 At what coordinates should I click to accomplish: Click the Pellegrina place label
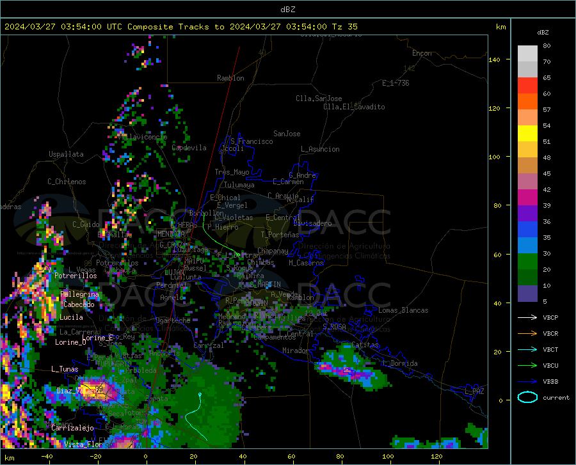pos(79,294)
